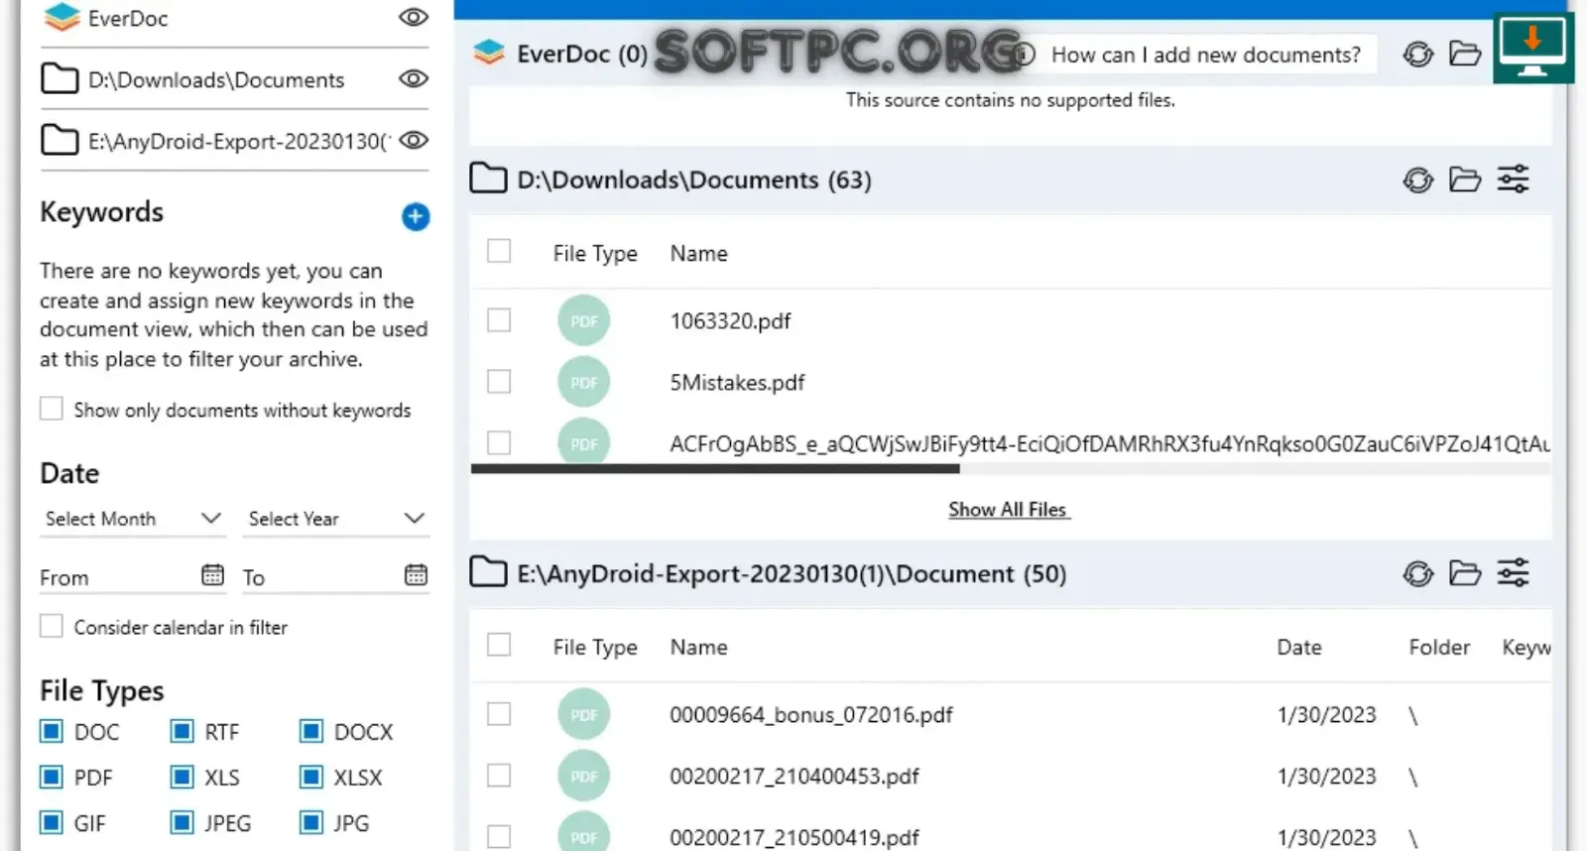Viewport: 1587px width, 851px height.
Task: Toggle visibility of D:\Downloads\Documents source
Action: (x=414, y=78)
